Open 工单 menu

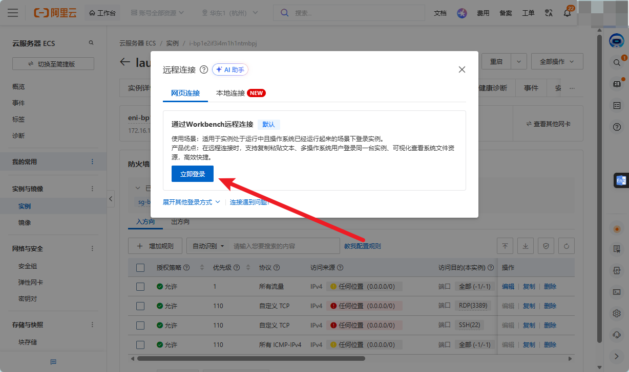(528, 13)
